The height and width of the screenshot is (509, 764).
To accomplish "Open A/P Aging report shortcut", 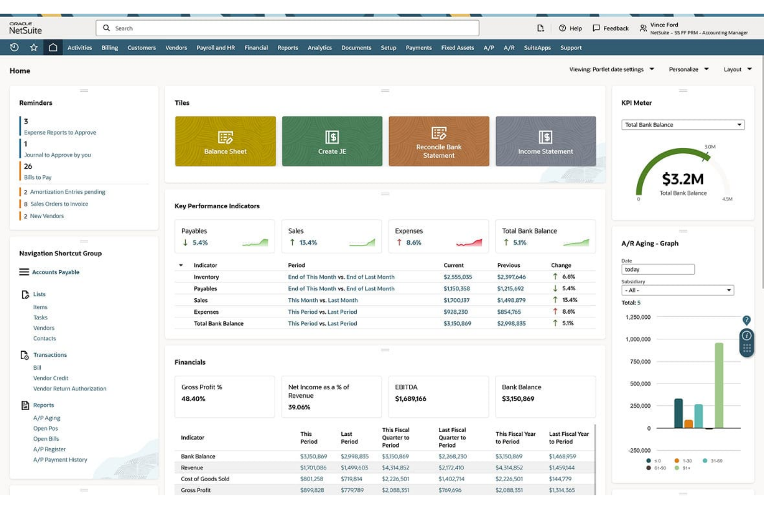I will [47, 418].
